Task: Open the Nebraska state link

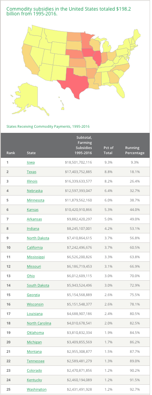Action: pyautogui.click(x=35, y=191)
